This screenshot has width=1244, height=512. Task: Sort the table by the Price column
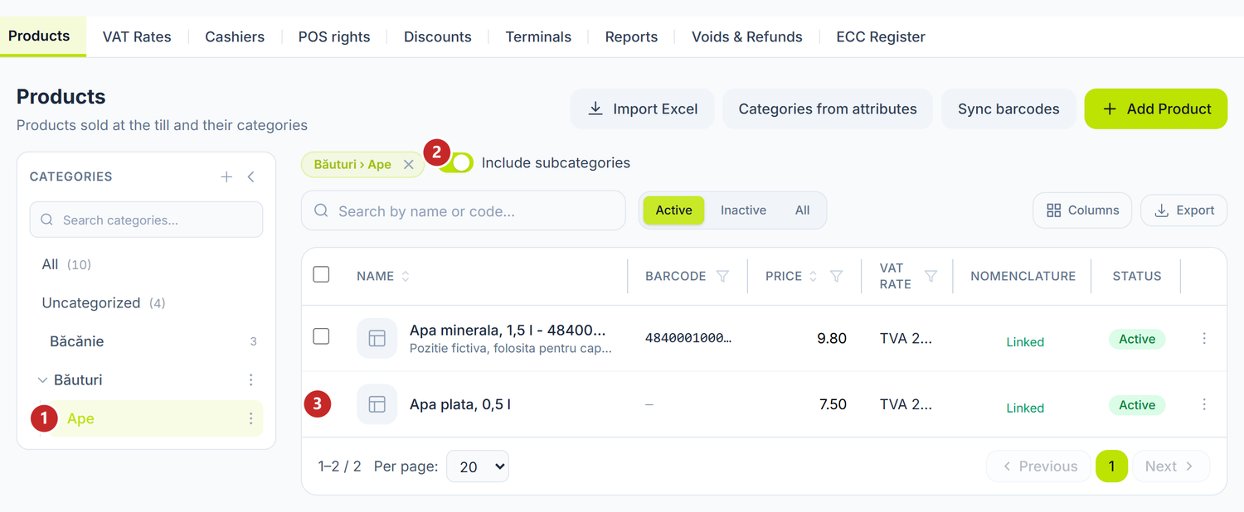(x=813, y=276)
